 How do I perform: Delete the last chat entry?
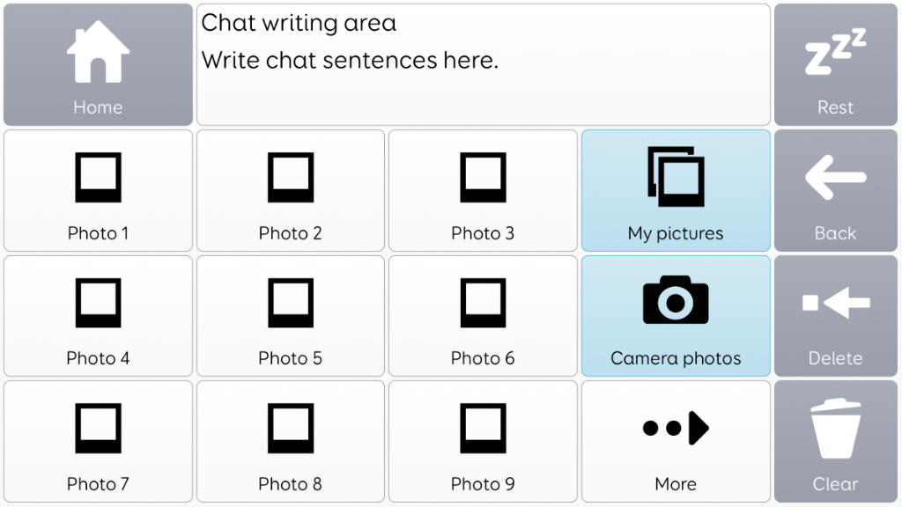click(x=835, y=316)
